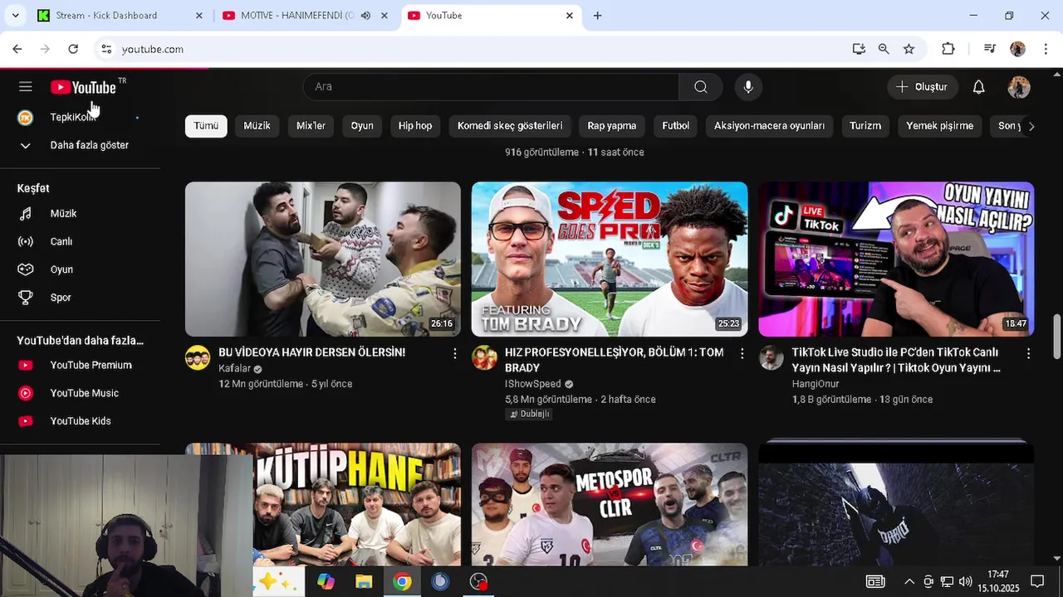Viewport: 1063px width, 597px height.
Task: Show hidden system tray icons
Action: 909,581
